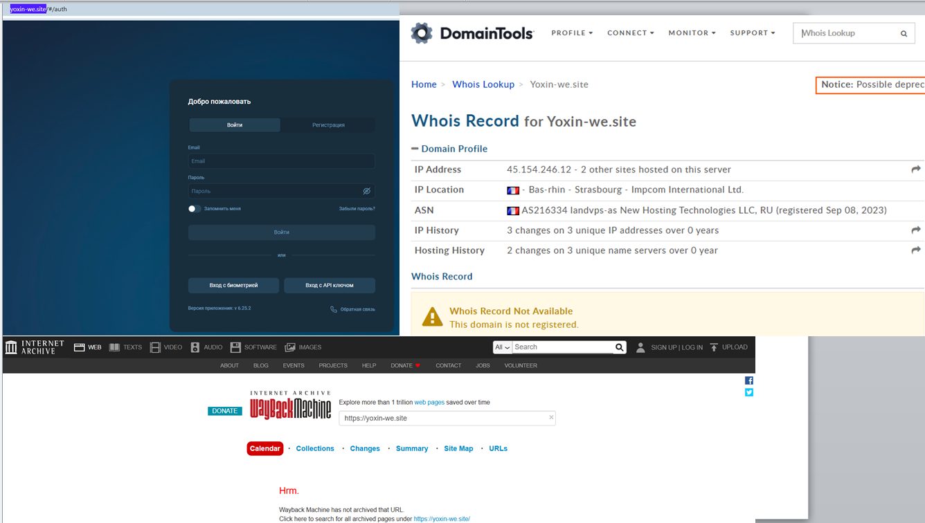Click the phone icon next to Обратная связь
Screen dimensions: 925x523
(334, 309)
